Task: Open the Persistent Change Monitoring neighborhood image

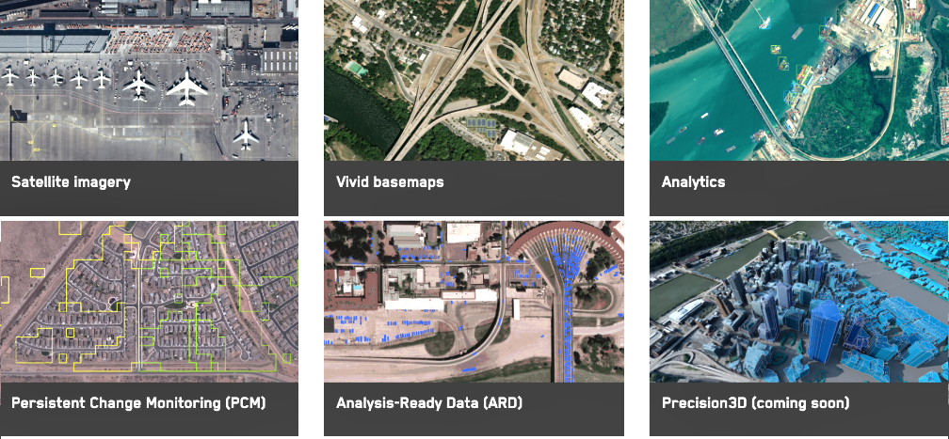Action: pyautogui.click(x=149, y=301)
